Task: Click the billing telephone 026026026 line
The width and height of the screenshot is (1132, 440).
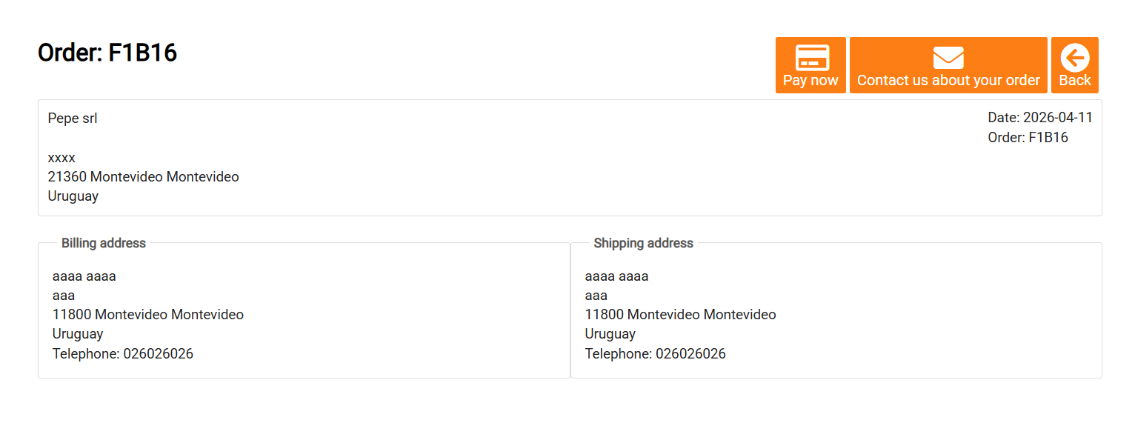Action: (x=123, y=353)
